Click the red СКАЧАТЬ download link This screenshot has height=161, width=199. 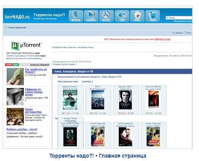162,39
